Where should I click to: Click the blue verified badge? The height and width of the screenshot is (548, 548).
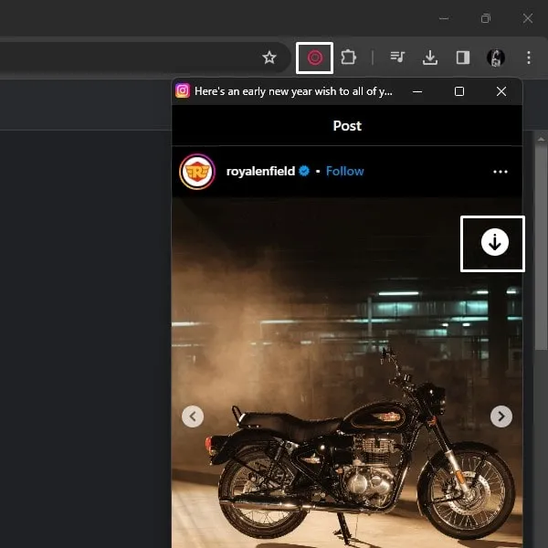304,171
